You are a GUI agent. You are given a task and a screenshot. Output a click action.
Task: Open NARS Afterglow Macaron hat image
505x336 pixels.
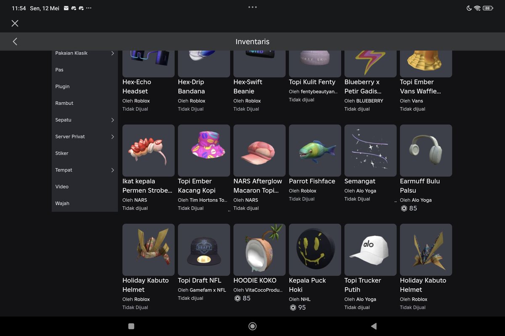[x=260, y=150]
